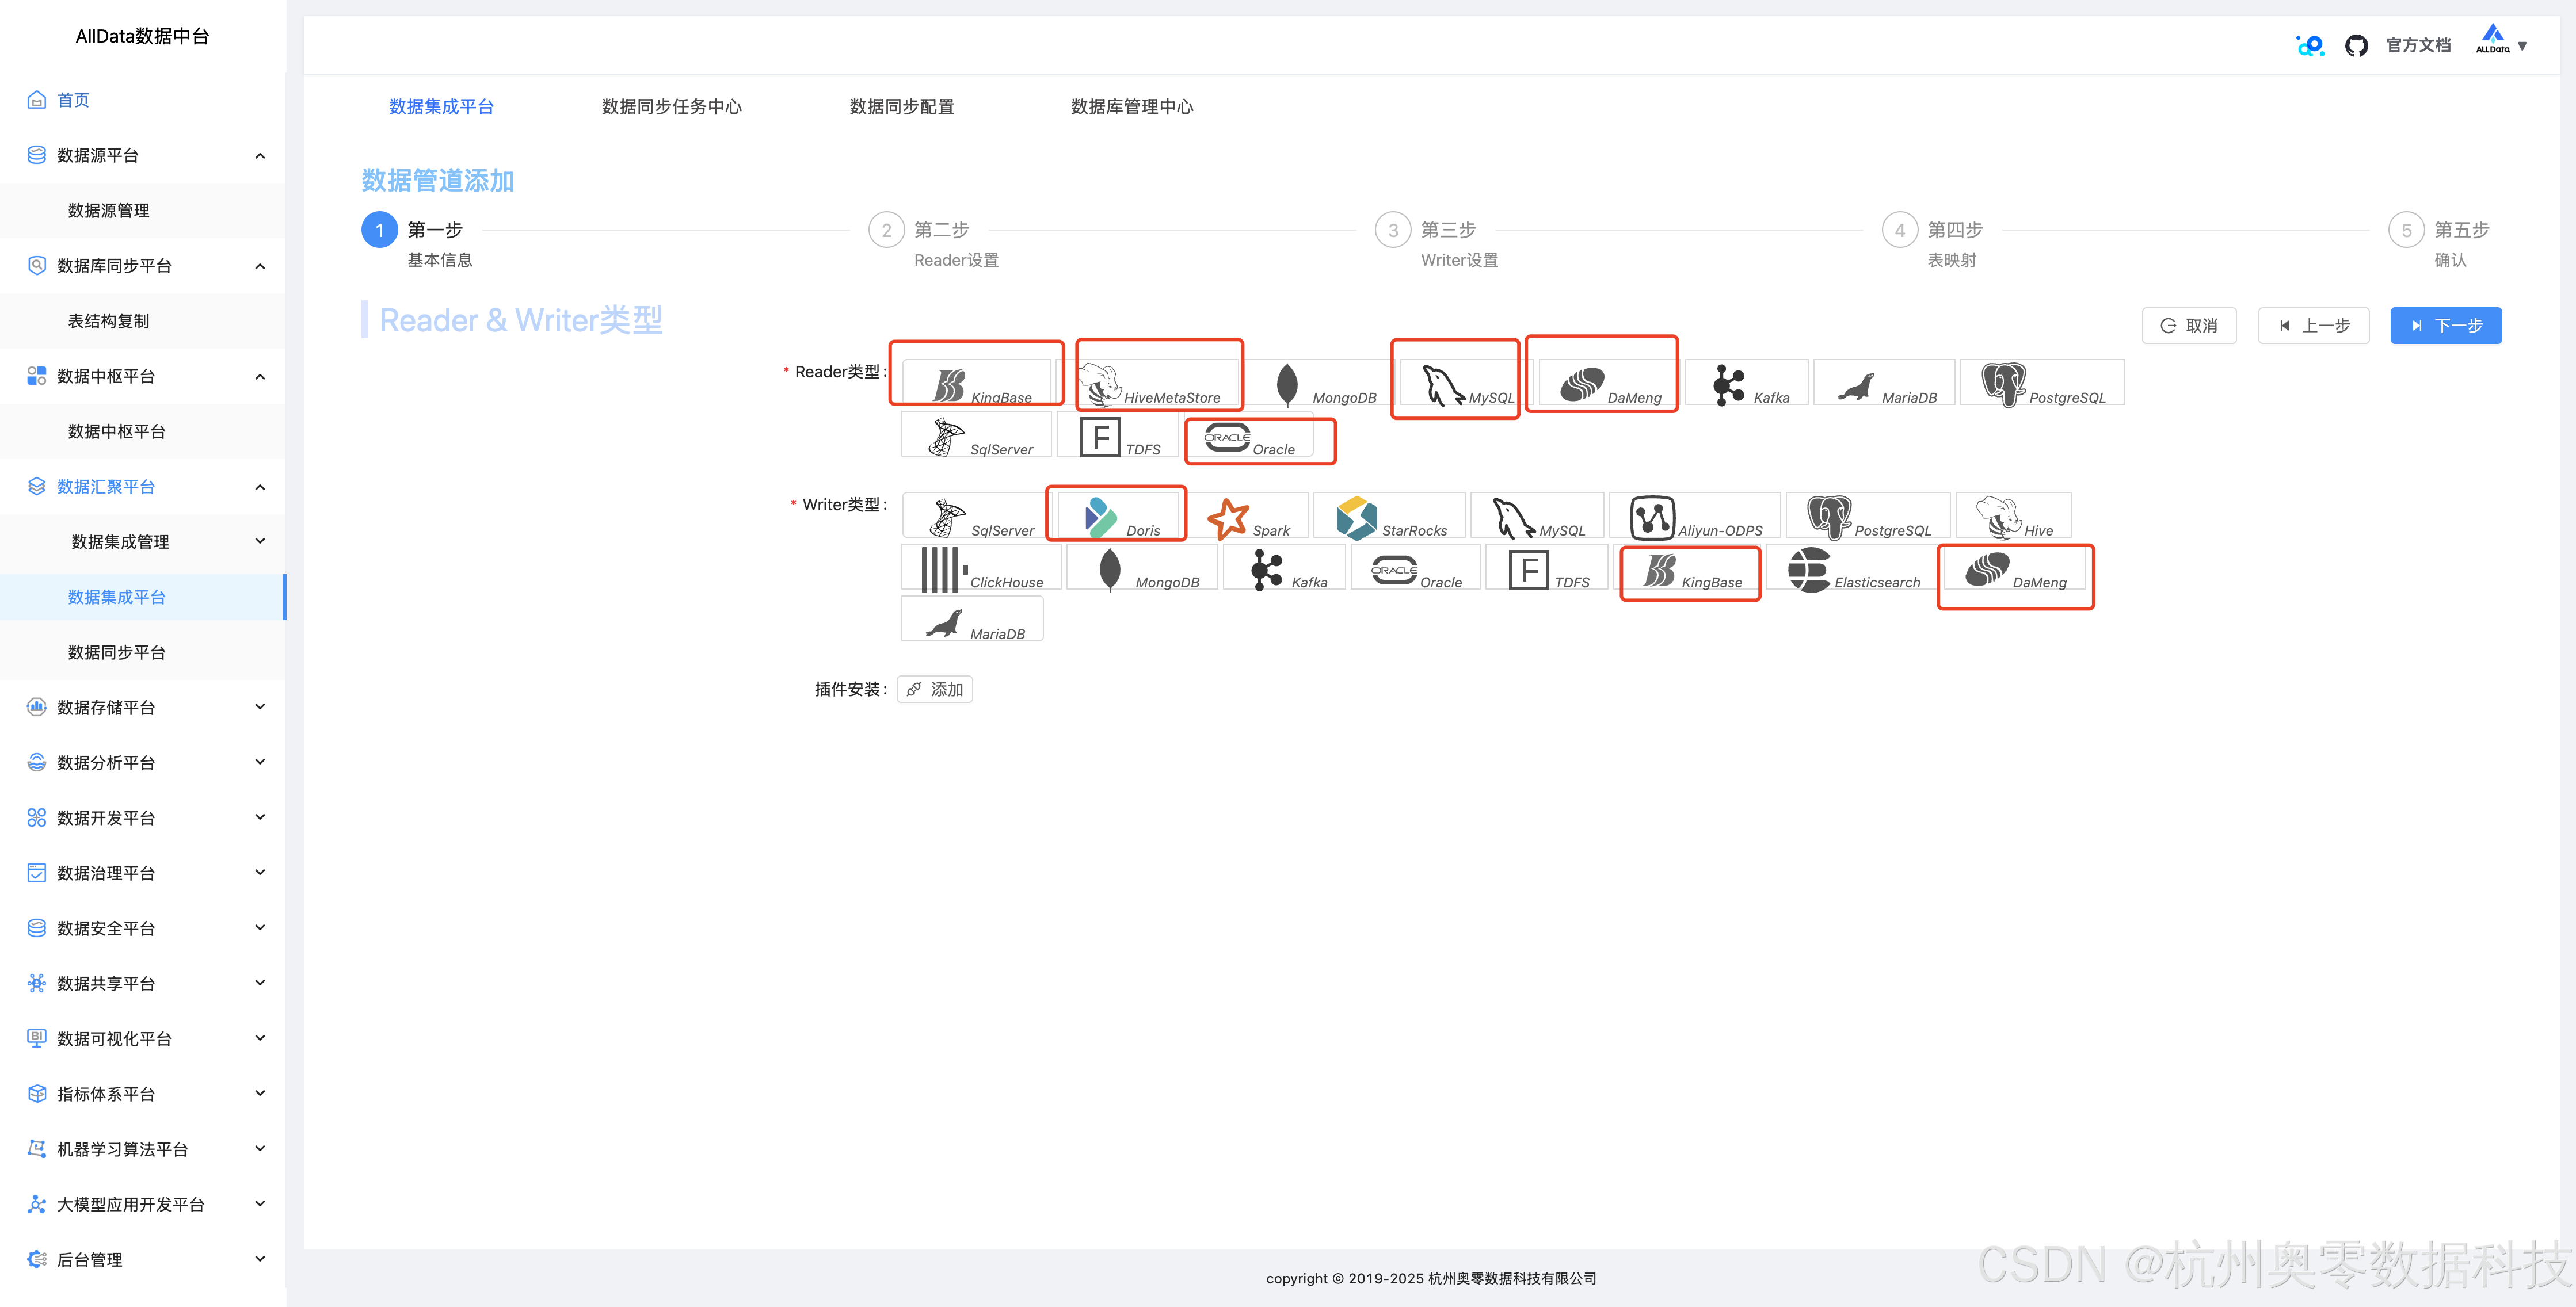
Task: Select MySQL in Writer types
Action: (x=1537, y=515)
